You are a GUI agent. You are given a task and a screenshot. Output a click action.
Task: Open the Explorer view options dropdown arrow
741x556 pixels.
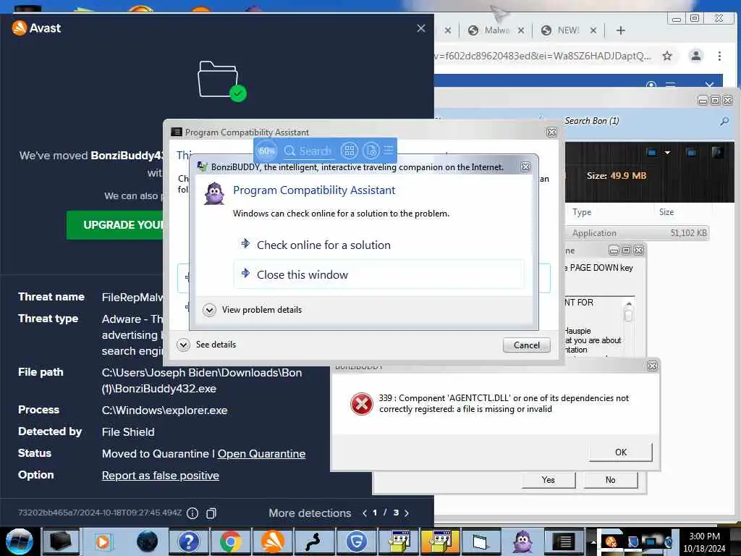point(667,153)
